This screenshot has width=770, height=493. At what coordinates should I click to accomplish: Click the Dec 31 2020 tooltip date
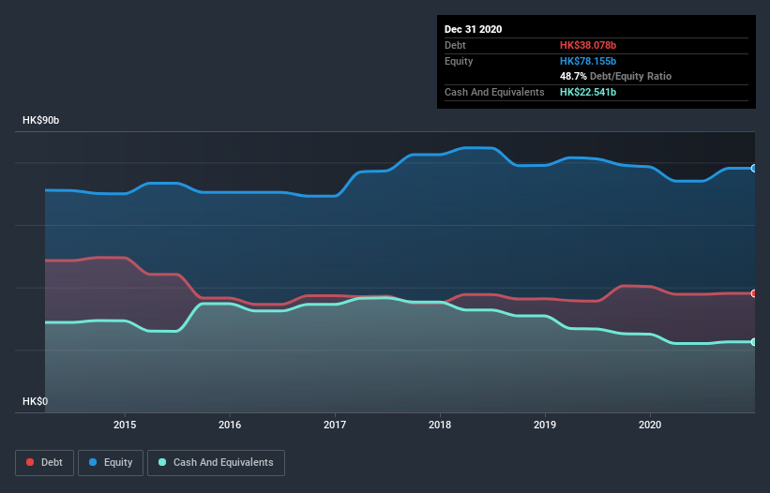(474, 29)
